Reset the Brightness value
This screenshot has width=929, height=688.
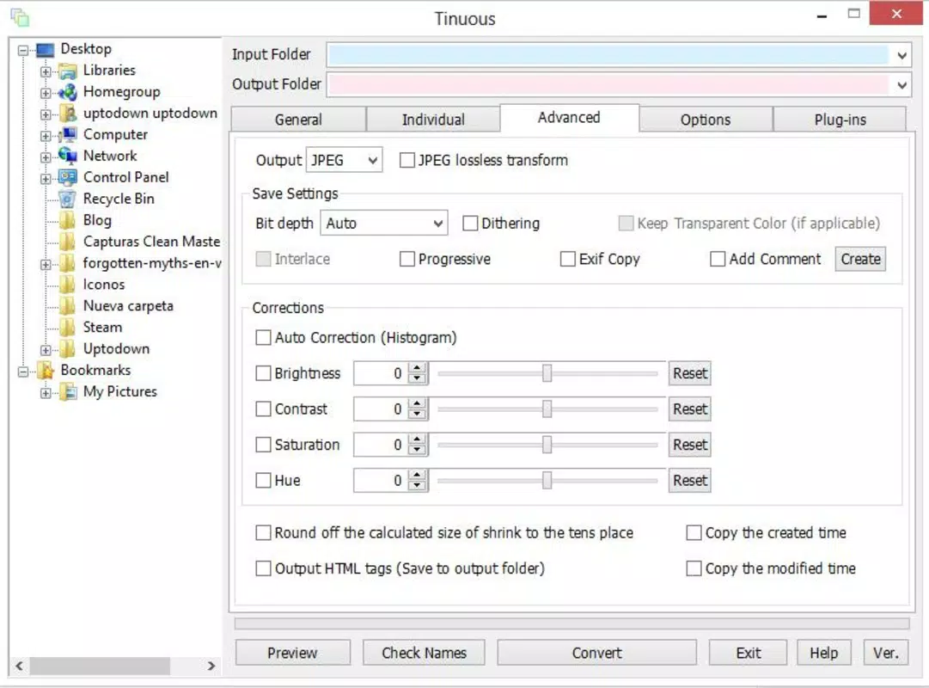pyautogui.click(x=689, y=373)
